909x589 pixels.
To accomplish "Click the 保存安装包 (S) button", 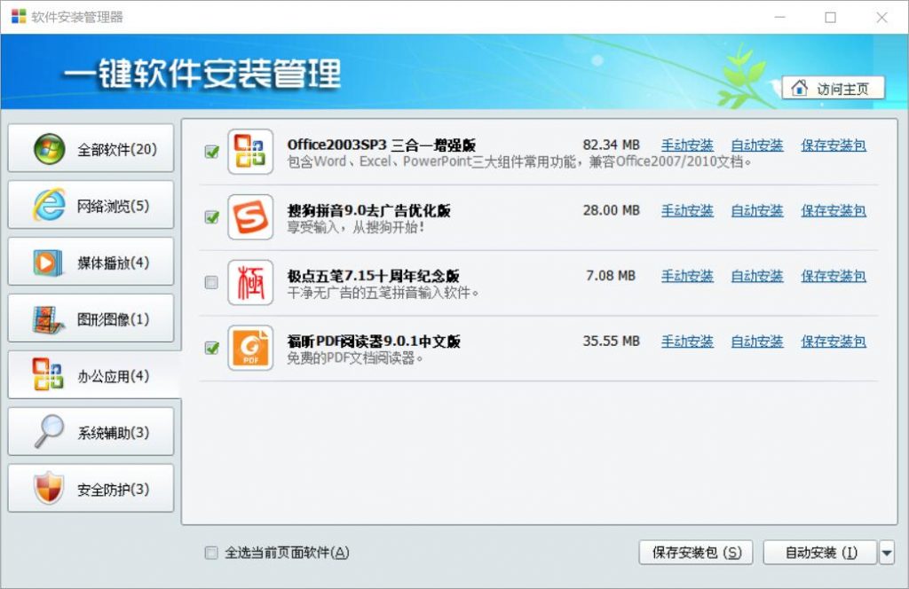I will 696,553.
